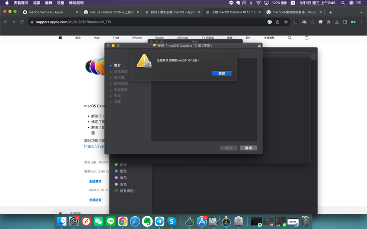The height and width of the screenshot is (229, 367).
Task: Open Chrome three-dot menu
Action: point(361,22)
